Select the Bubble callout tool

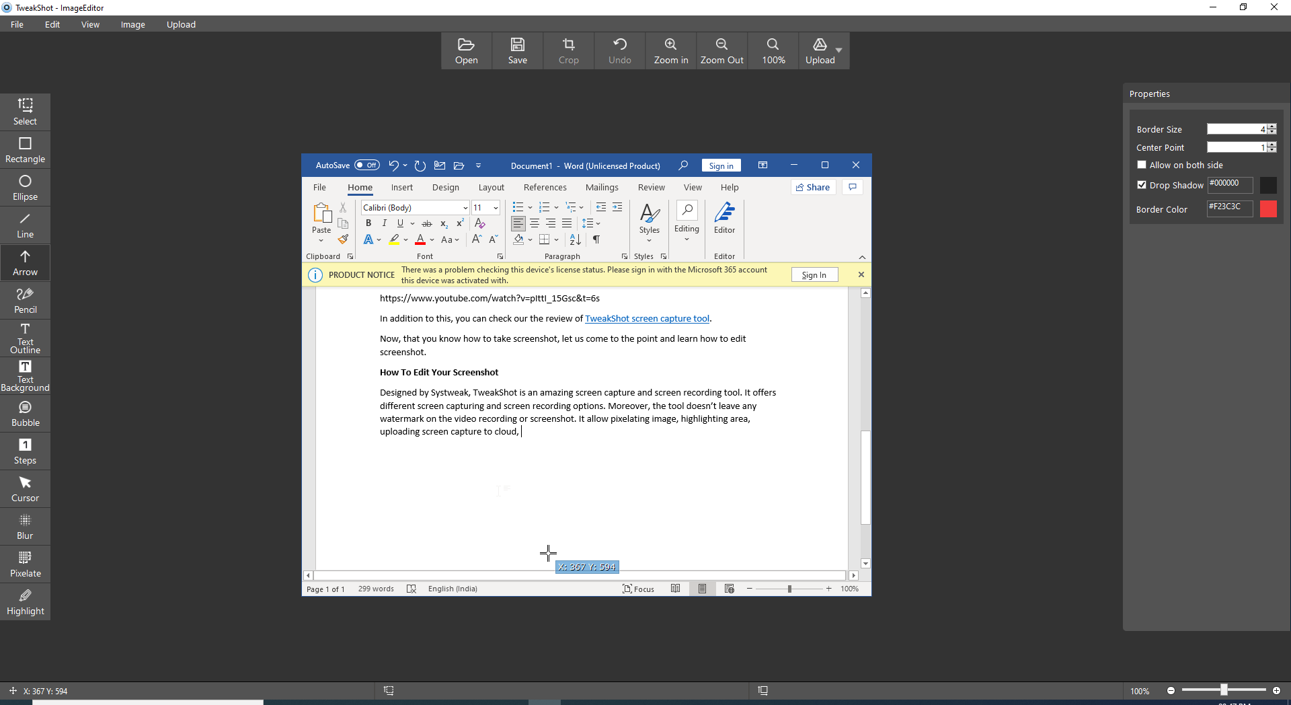point(25,413)
